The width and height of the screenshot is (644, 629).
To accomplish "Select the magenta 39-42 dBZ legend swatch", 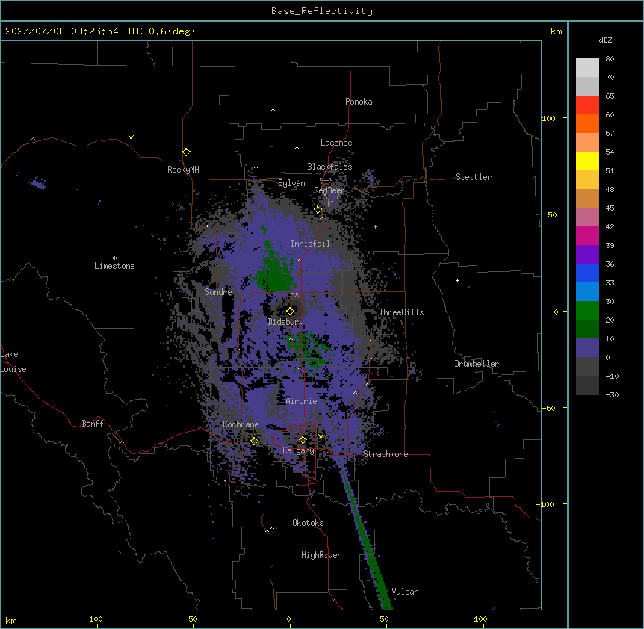I will click(x=587, y=235).
